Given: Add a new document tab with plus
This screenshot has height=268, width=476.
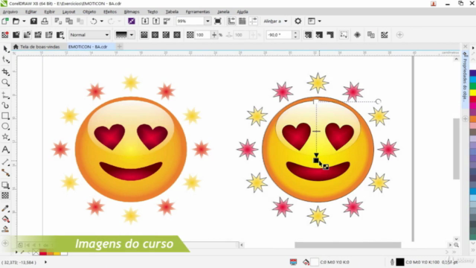Looking at the screenshot, I should coord(119,46).
